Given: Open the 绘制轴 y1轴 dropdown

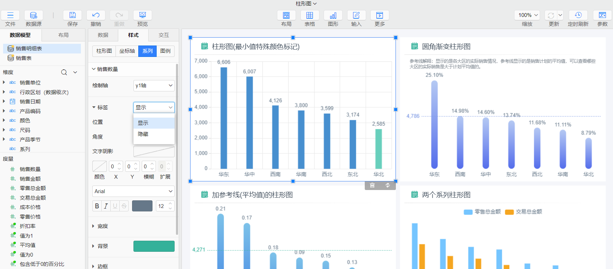Looking at the screenshot, I should point(154,86).
